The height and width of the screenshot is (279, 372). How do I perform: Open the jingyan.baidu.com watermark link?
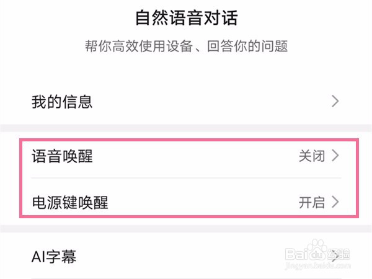317,265
